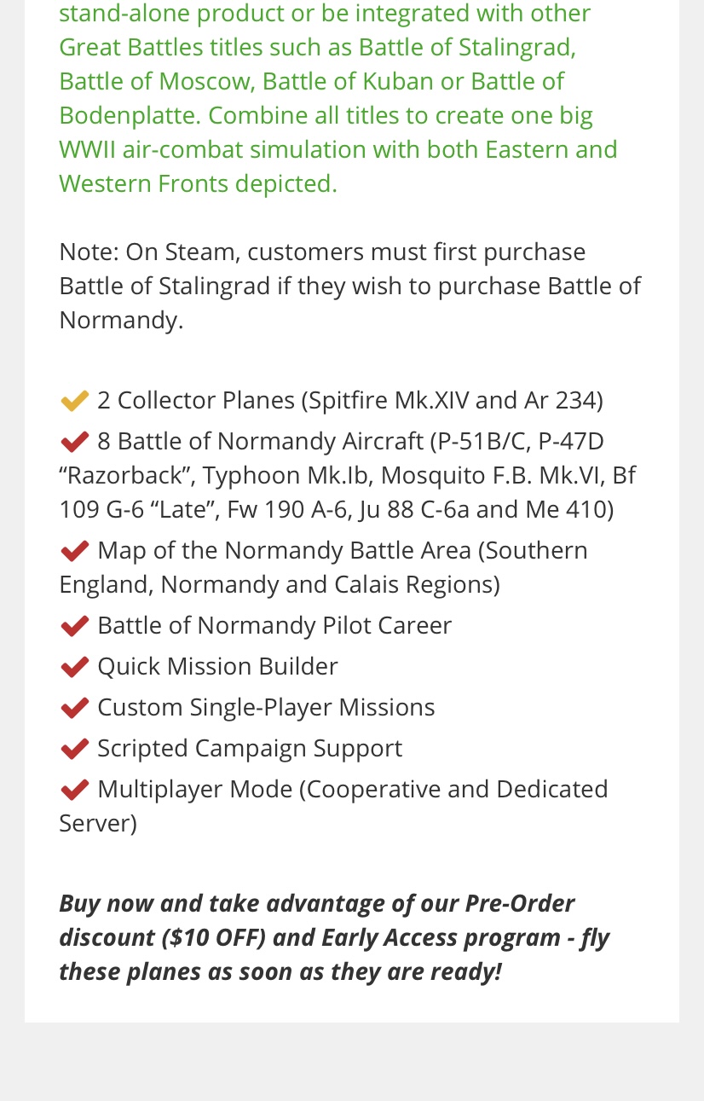Click the green Great Battles titles description paragraph
This screenshot has width=704, height=1101.
point(338,98)
